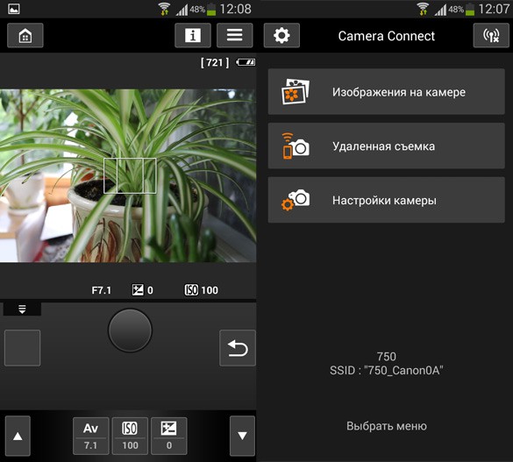
Task: Tap the signal strength icon beside 12:07
Action: pyautogui.click(x=440, y=10)
